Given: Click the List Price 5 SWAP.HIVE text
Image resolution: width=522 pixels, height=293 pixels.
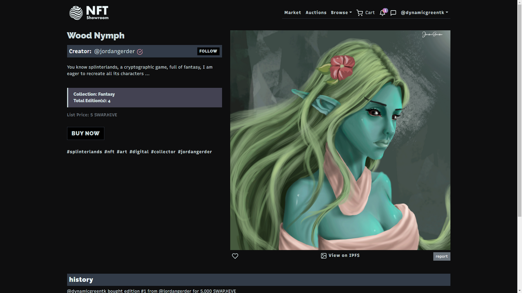Looking at the screenshot, I should tap(92, 115).
